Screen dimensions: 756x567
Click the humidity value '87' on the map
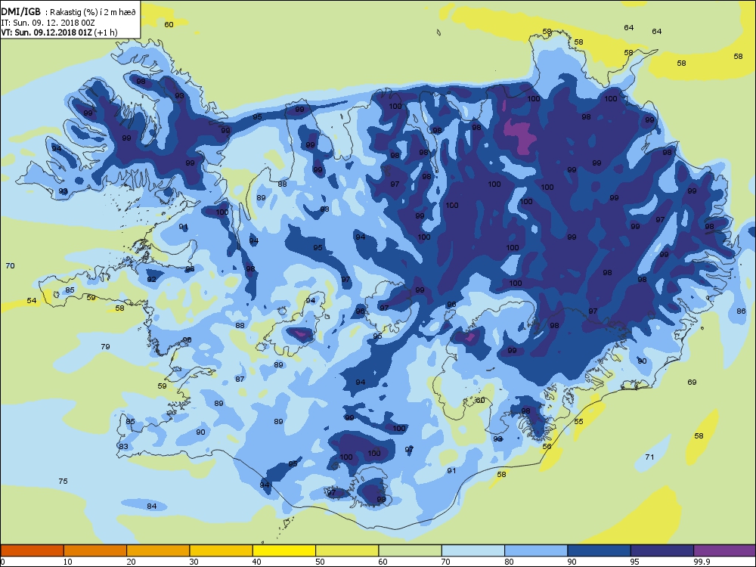pos(240,379)
